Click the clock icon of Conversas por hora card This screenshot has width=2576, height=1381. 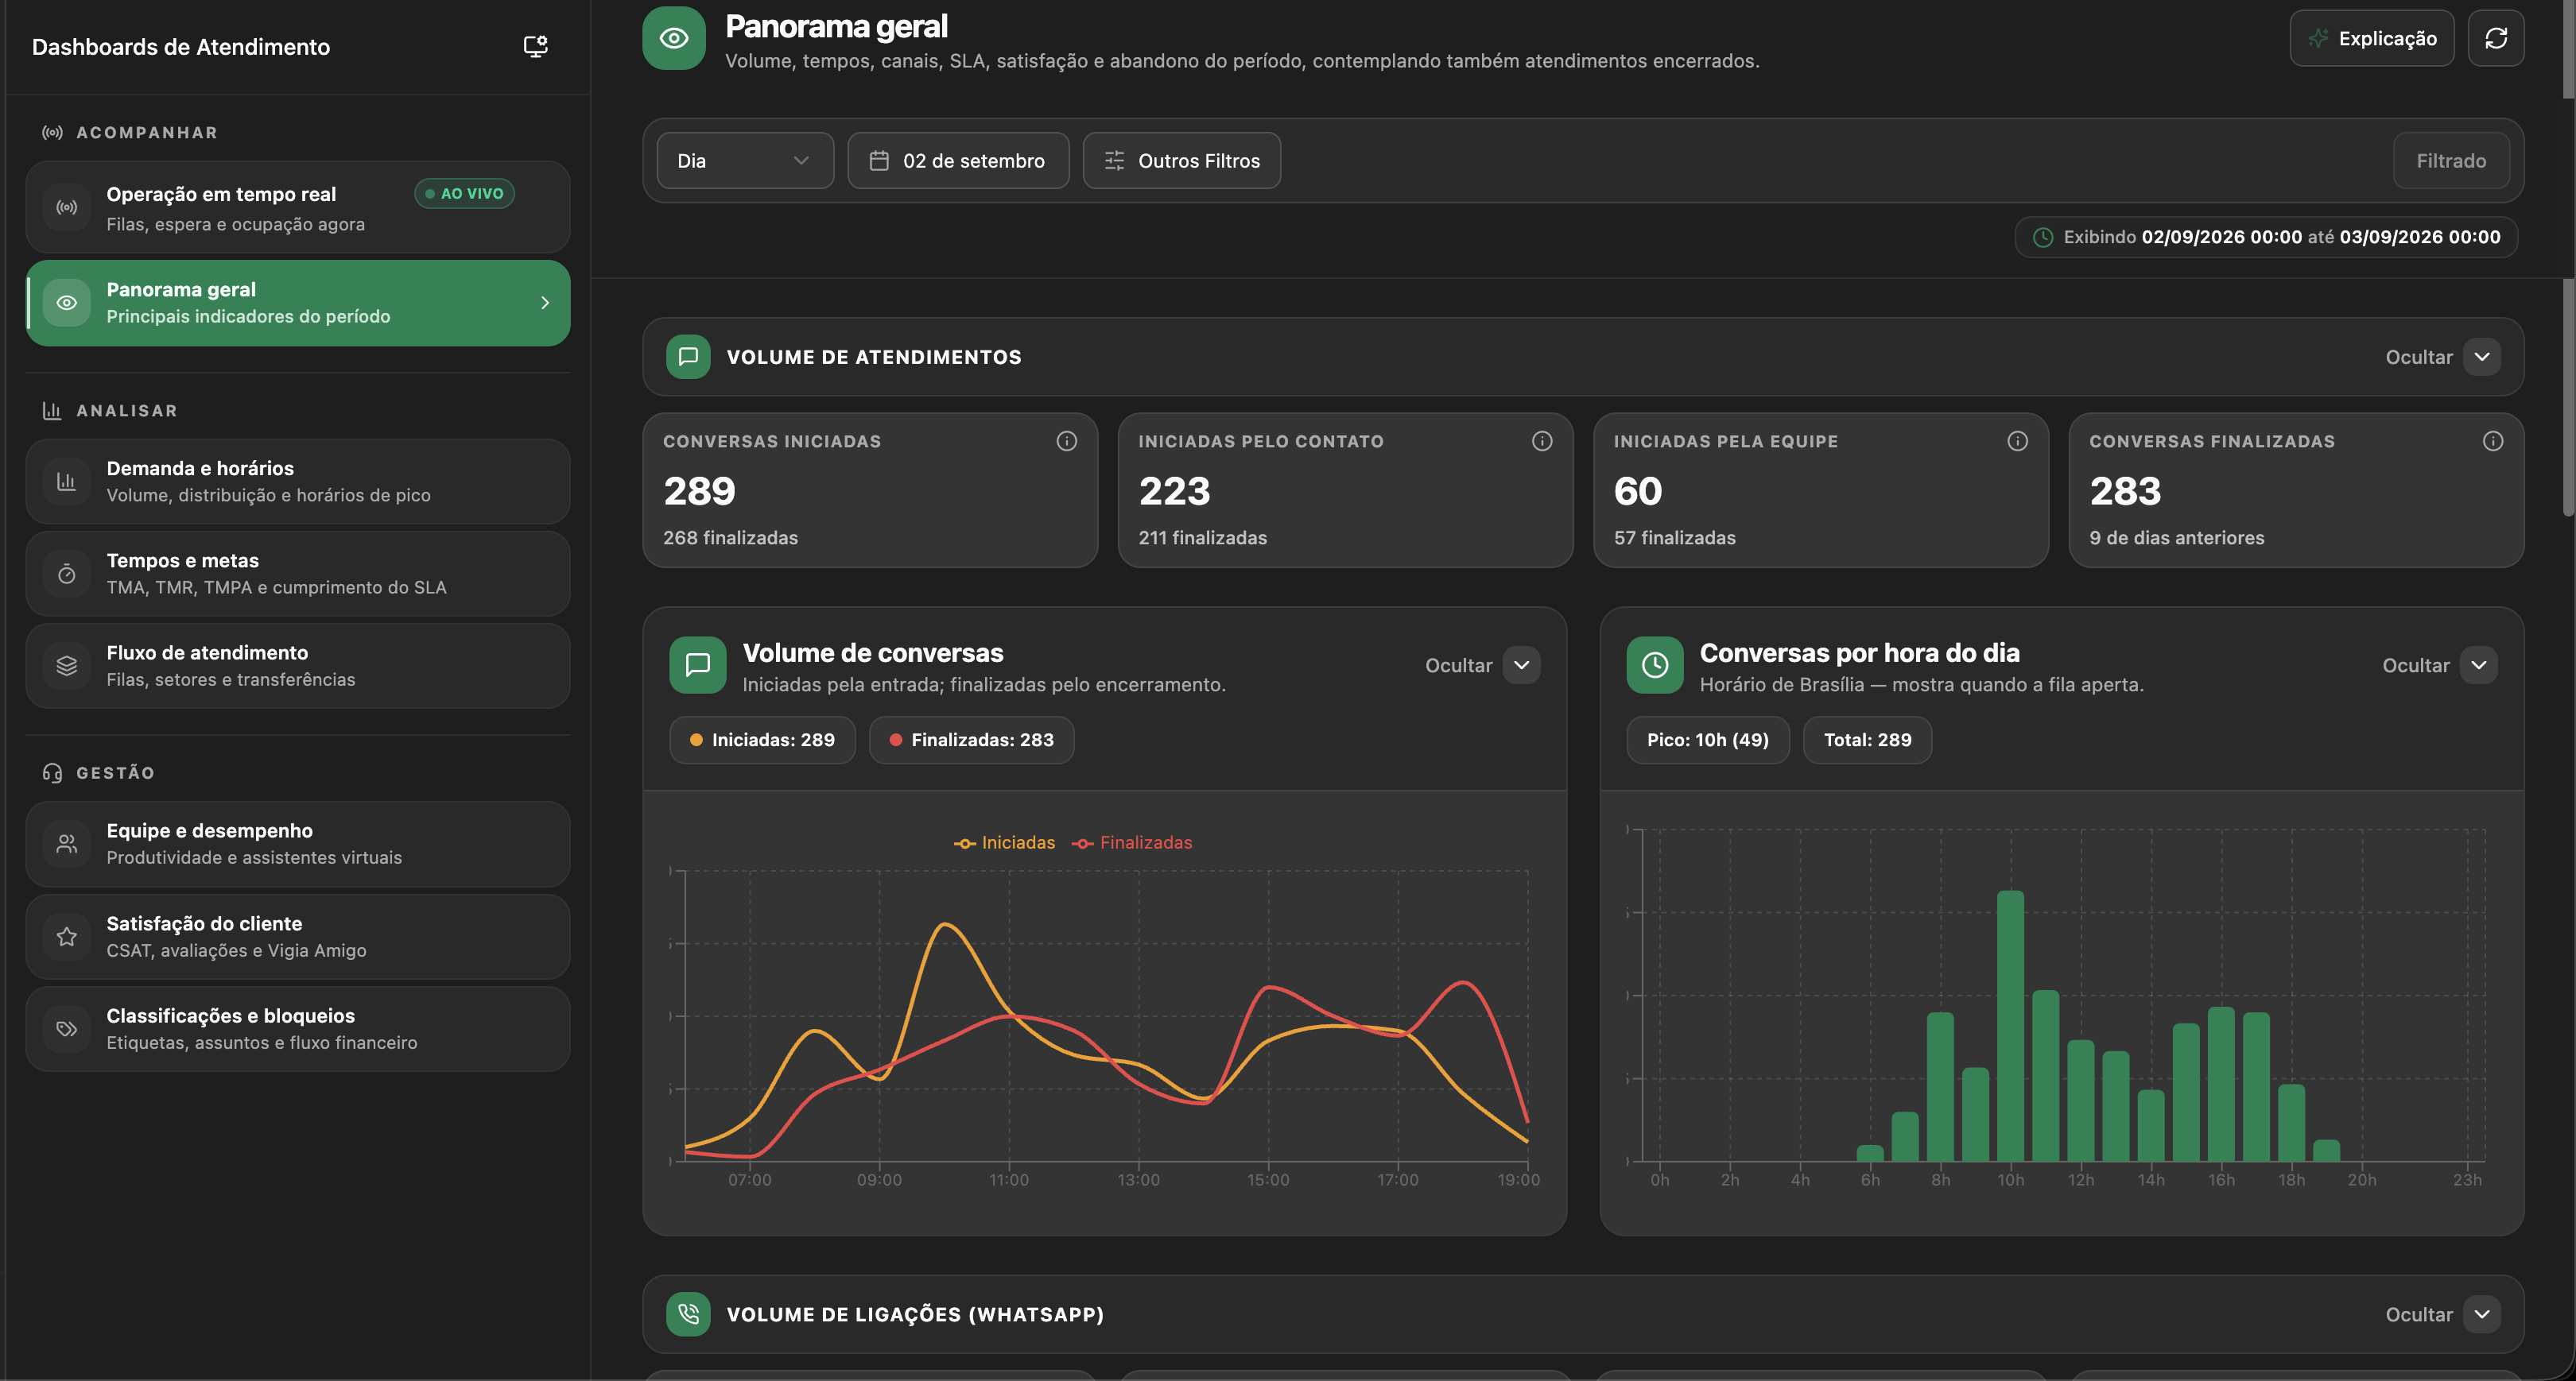click(x=1655, y=664)
